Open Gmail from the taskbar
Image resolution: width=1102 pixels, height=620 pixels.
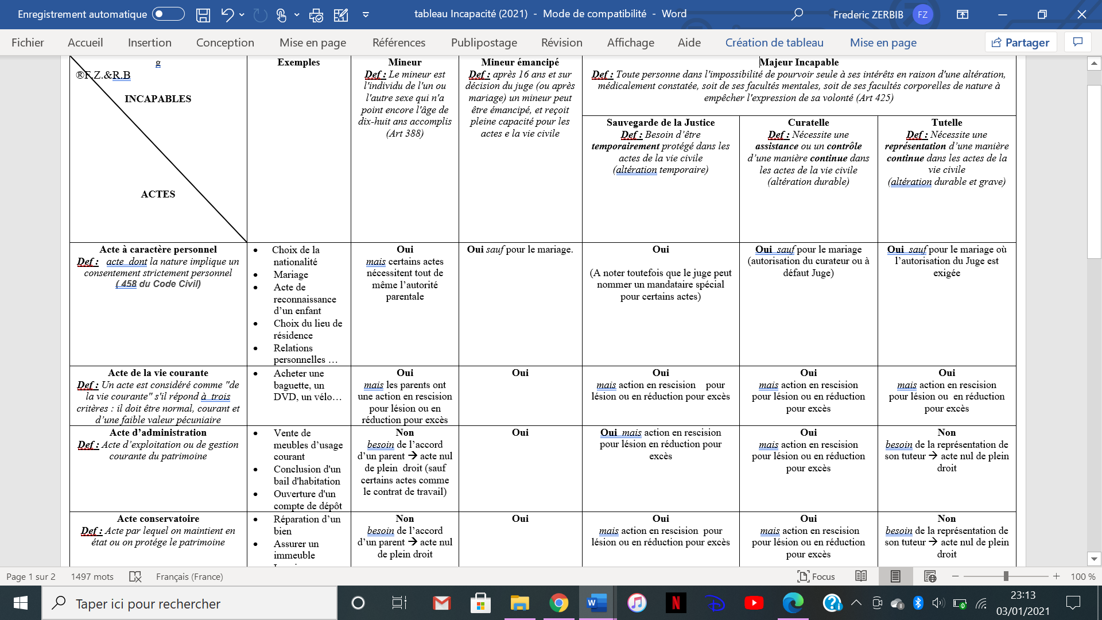point(441,603)
